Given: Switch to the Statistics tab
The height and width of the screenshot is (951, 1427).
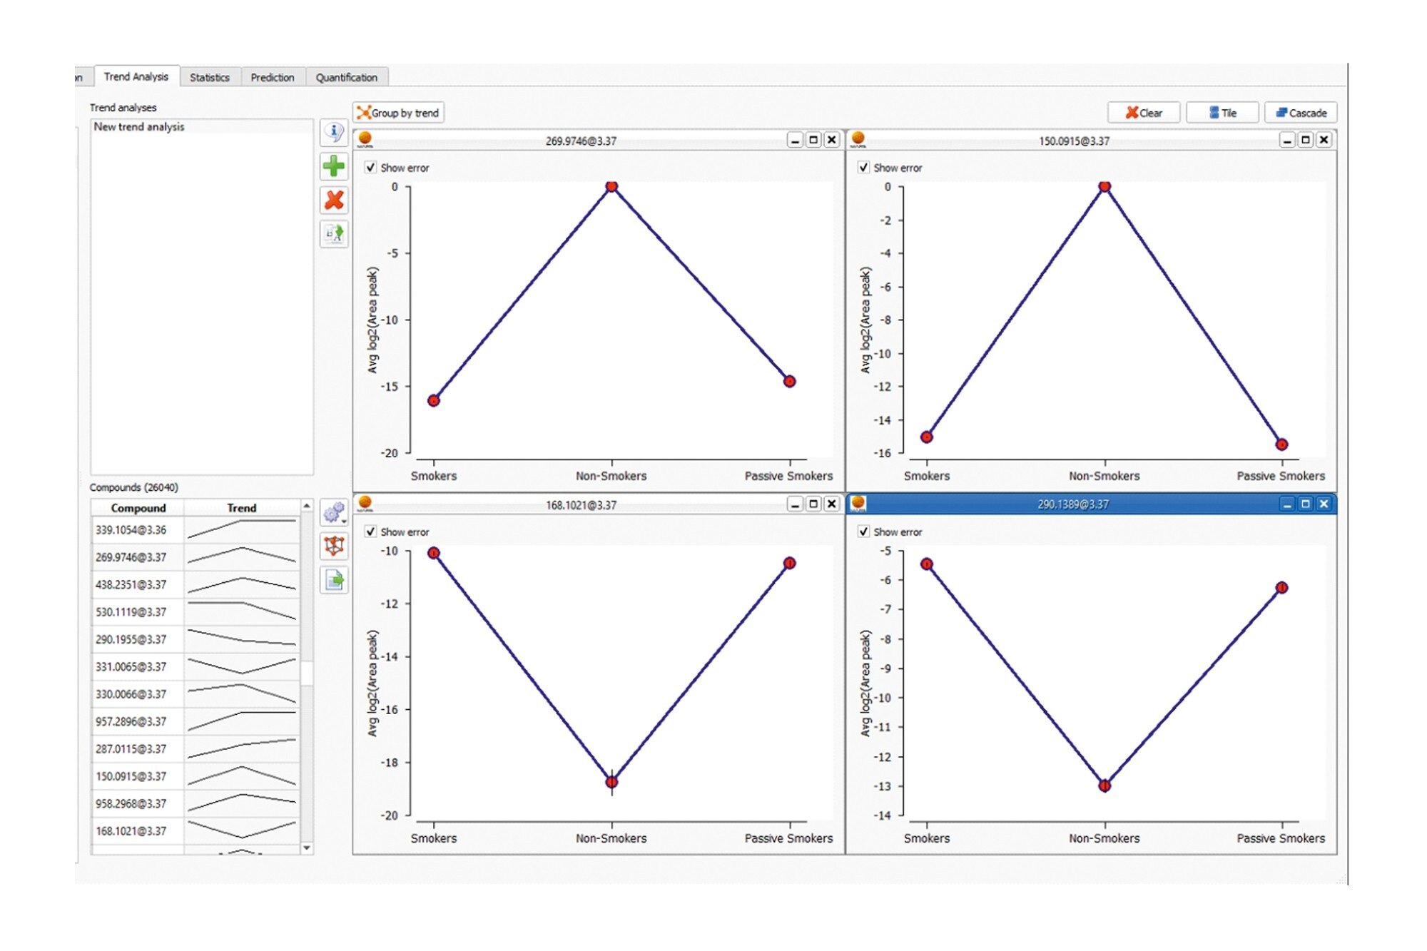Looking at the screenshot, I should 210,77.
